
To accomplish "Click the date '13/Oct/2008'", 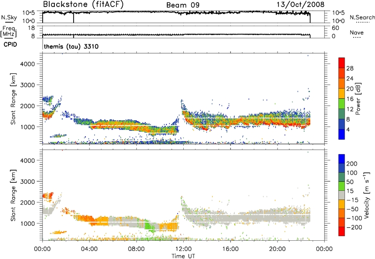I will pyautogui.click(x=300, y=5).
